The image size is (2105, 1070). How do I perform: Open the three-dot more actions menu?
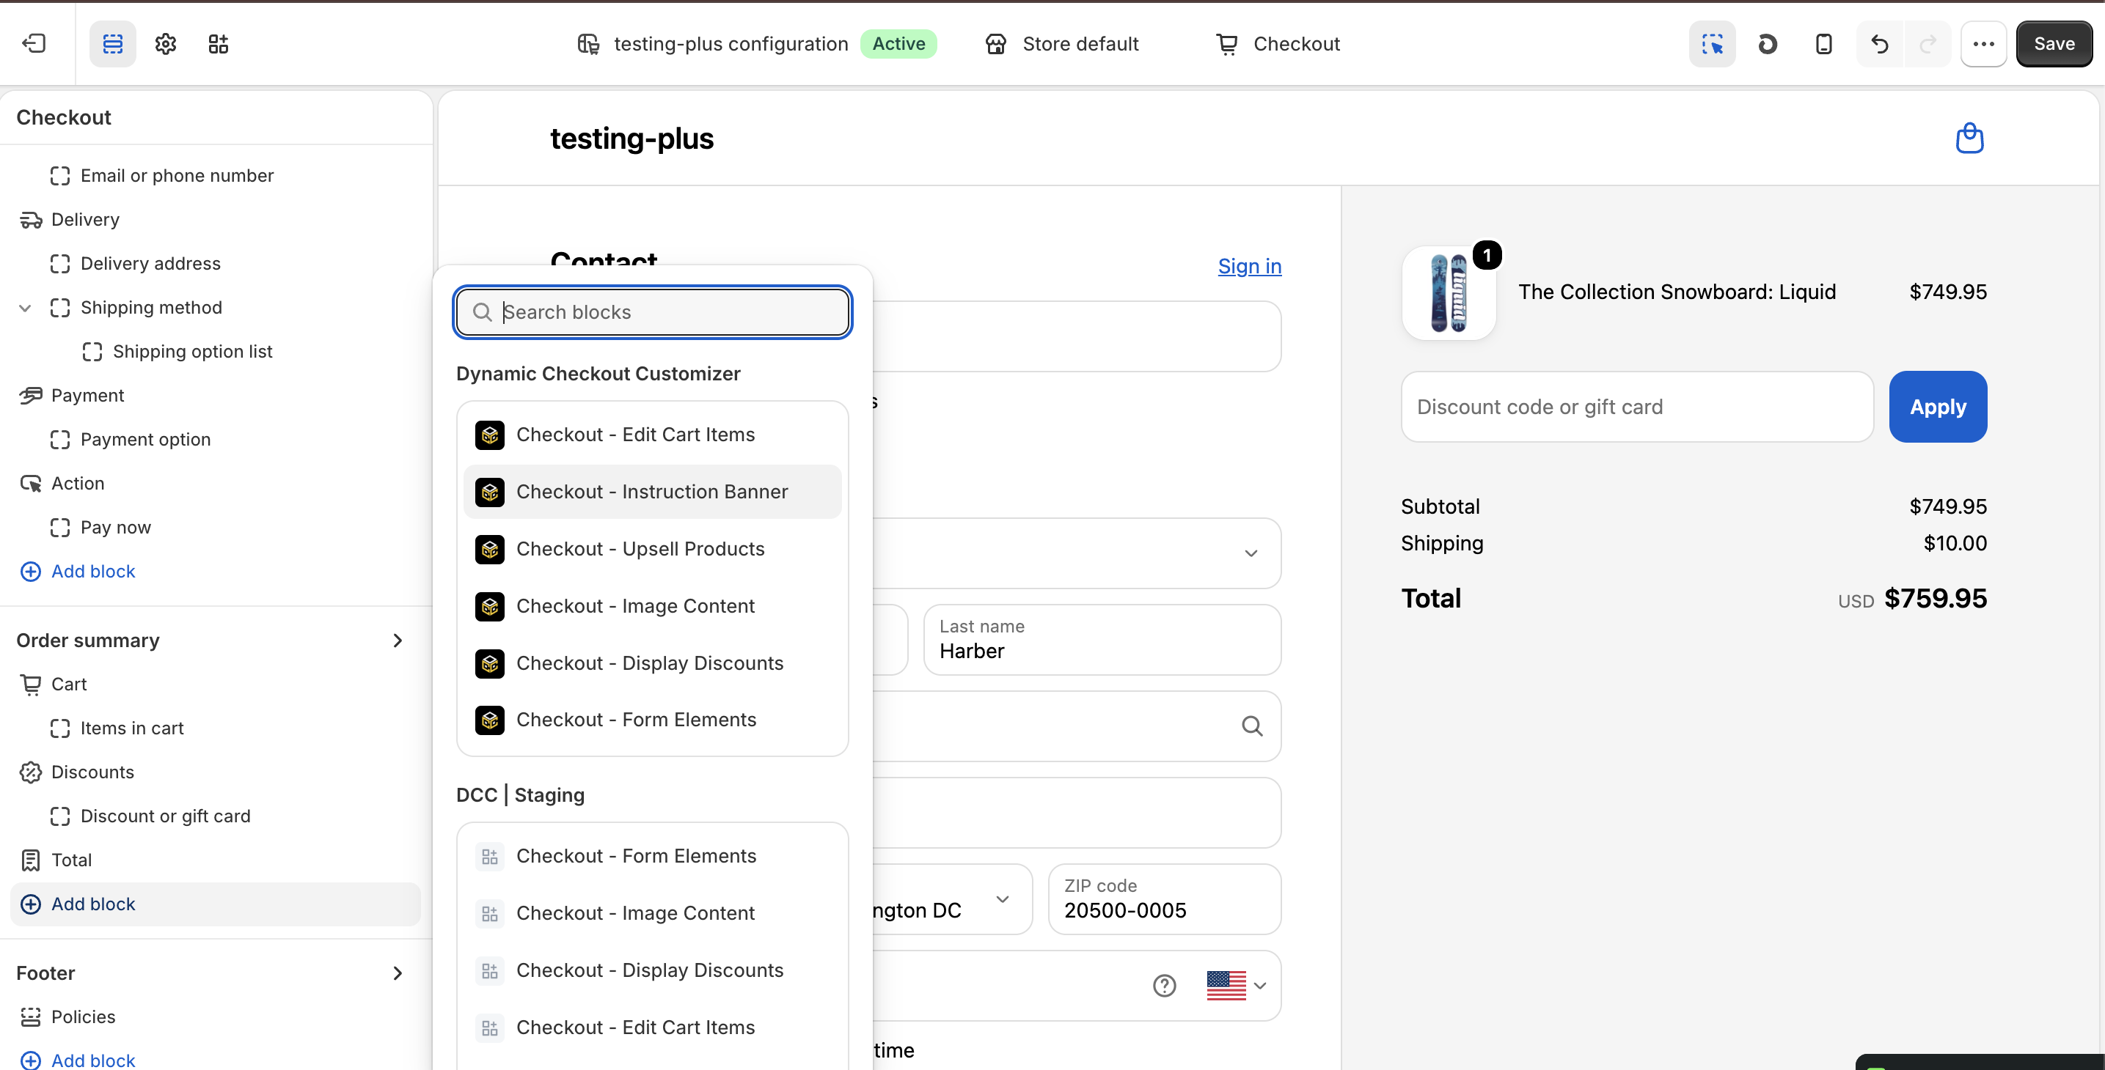tap(1984, 44)
